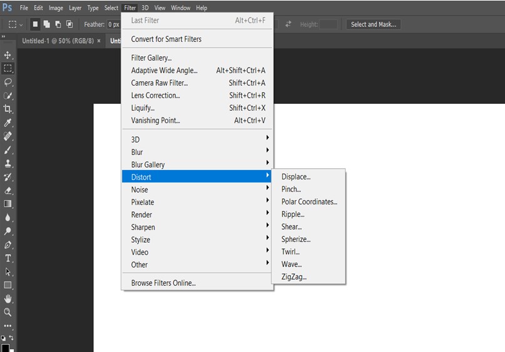Screen dimensions: 505x352
Task: Select the History Brush tool
Action: click(x=8, y=177)
